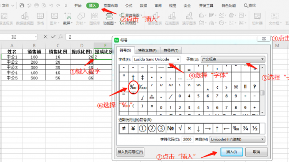
Task: Click the symbol grid scrollbar thumb
Action: pyautogui.click(x=262, y=93)
